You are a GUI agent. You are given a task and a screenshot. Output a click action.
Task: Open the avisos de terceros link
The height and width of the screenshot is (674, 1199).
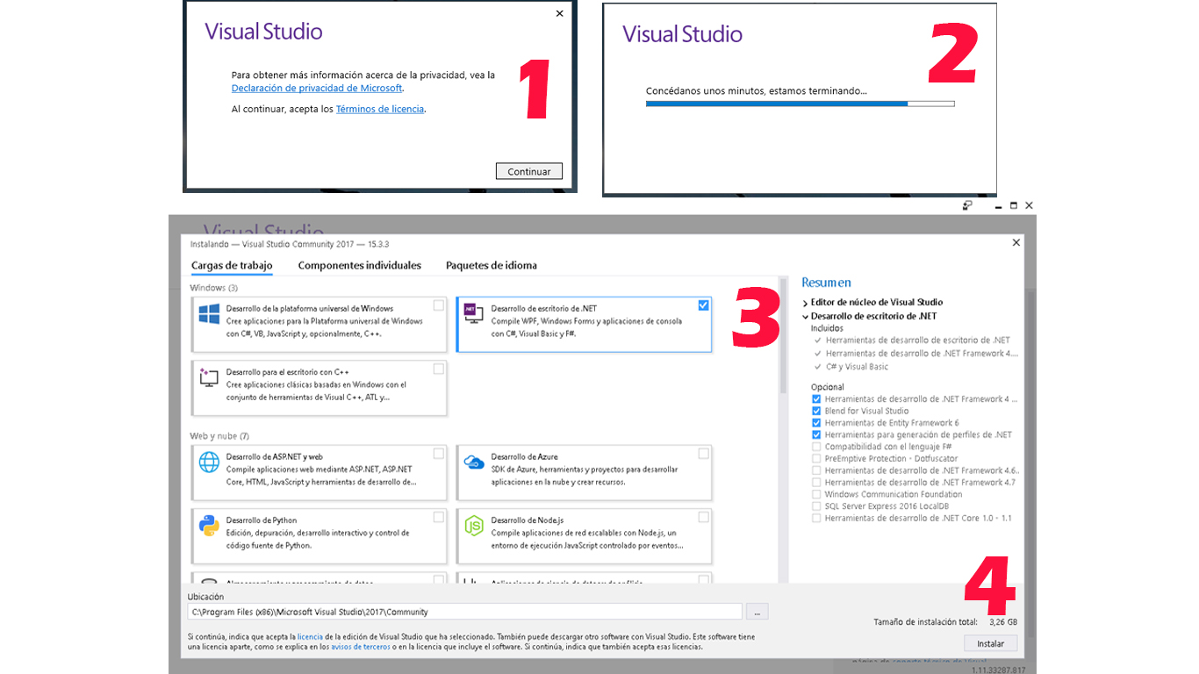pos(361,647)
